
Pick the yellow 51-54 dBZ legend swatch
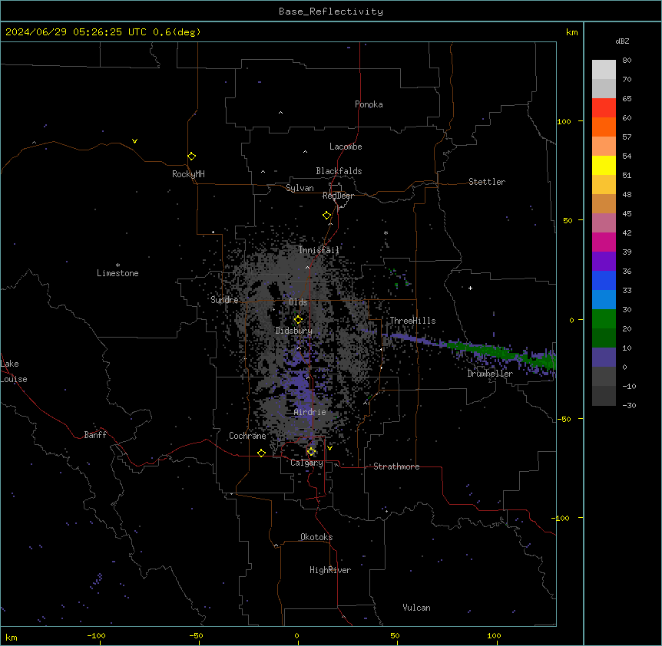pos(604,165)
